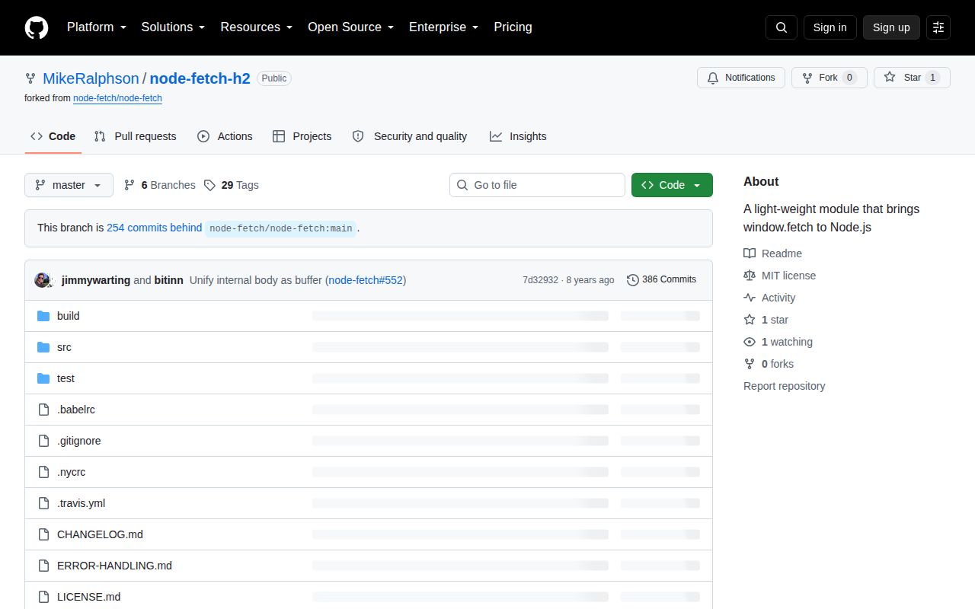Click the .nycrc file icon

click(x=43, y=472)
